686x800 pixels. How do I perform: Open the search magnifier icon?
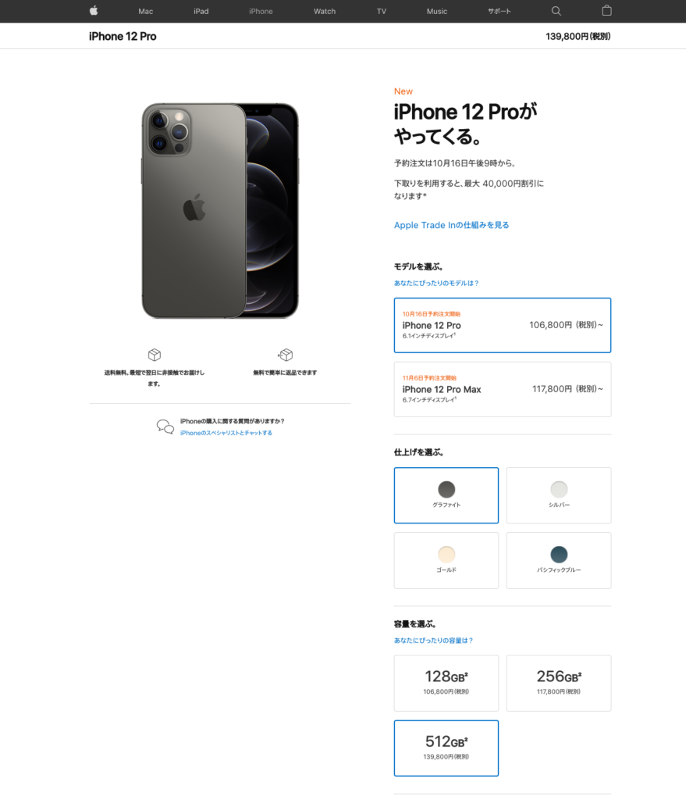[x=556, y=11]
